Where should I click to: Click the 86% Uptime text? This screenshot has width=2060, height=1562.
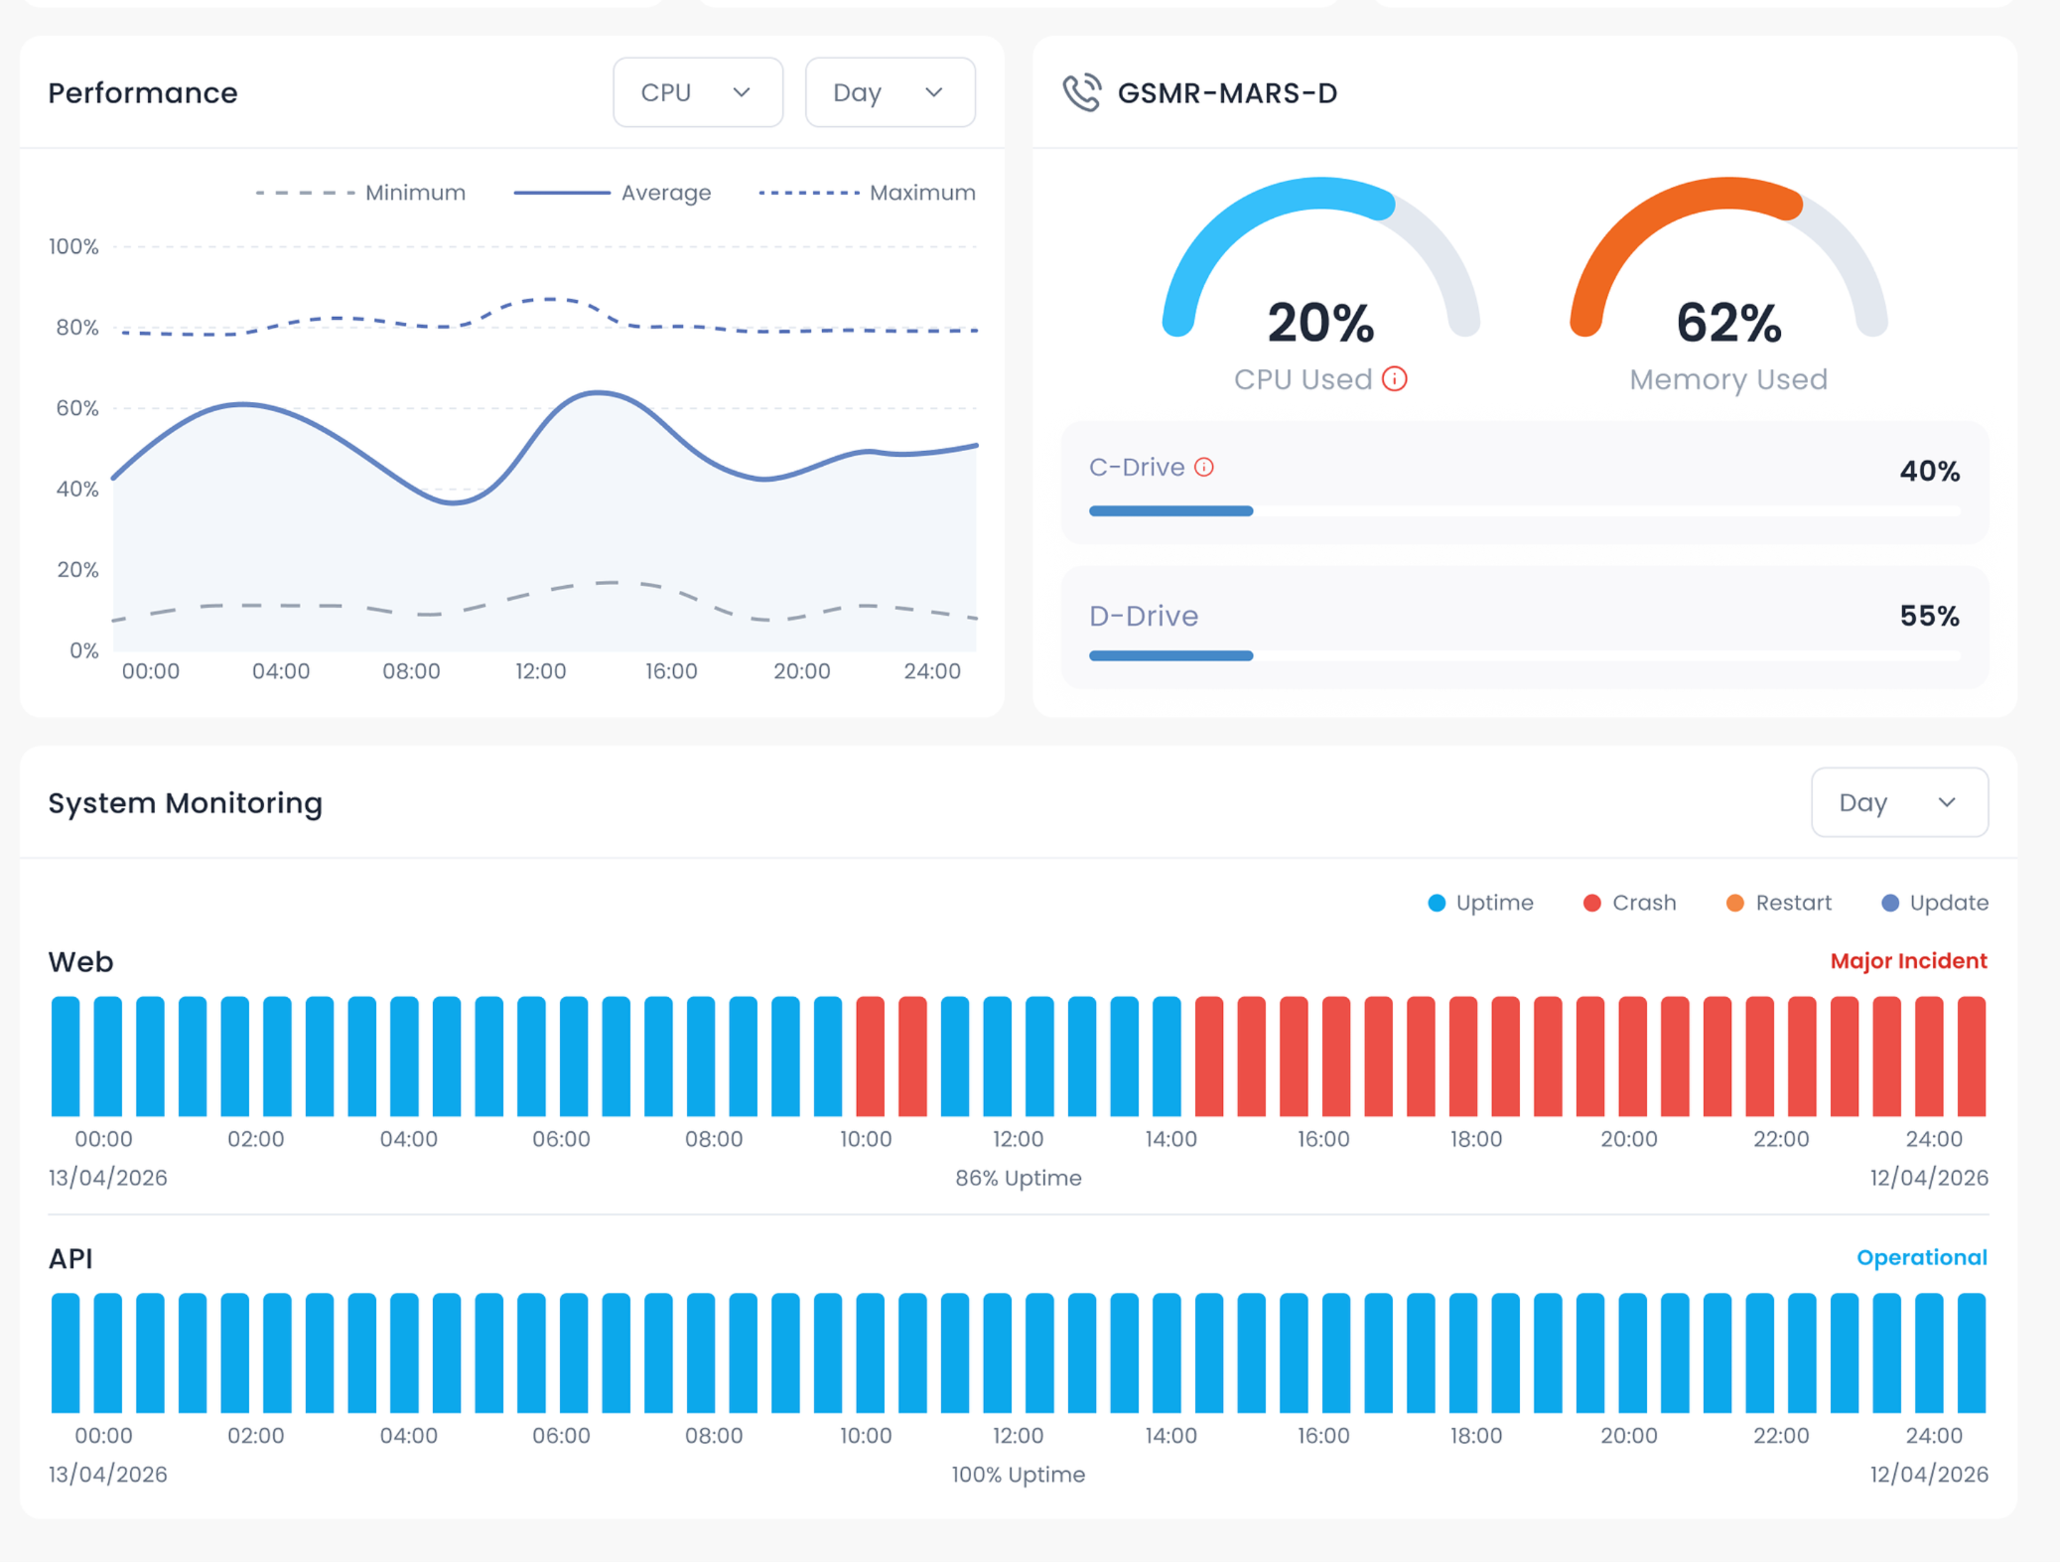pos(1019,1178)
